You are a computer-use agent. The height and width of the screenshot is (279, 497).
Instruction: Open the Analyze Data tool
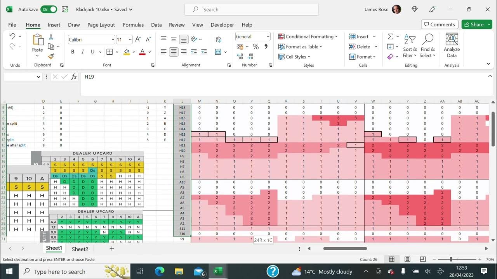[452, 46]
